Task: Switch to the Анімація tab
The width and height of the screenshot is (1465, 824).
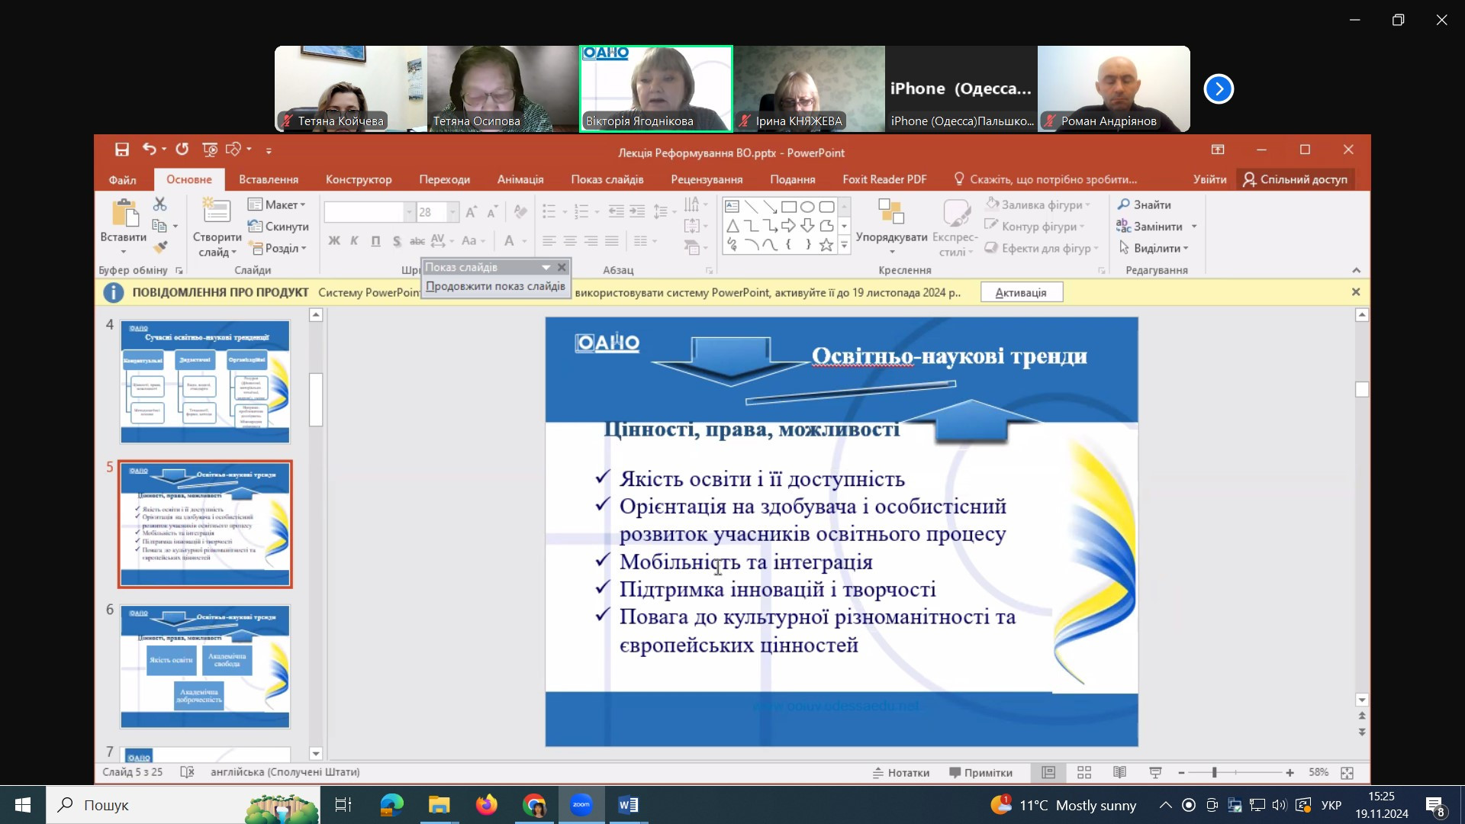Action: [x=520, y=179]
